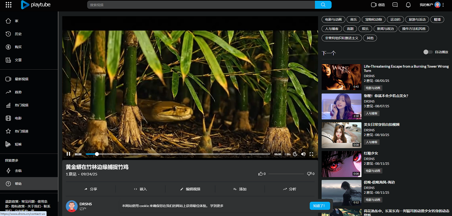Open 历史 history in the sidebar
This screenshot has width=452, height=216.
pos(18,34)
